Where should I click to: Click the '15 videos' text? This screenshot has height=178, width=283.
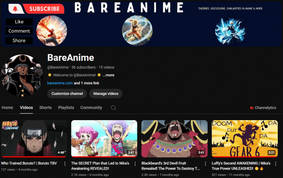[x=106, y=67]
